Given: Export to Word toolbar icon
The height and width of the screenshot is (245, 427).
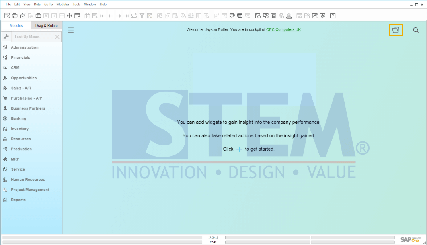Looking at the screenshot, I should tap(54, 16).
